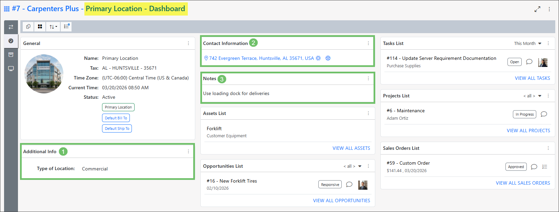Click the assignee avatar on task #114

pyautogui.click(x=543, y=62)
